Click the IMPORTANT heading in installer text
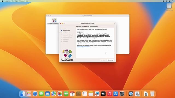The image size is (175, 98). click(80, 32)
